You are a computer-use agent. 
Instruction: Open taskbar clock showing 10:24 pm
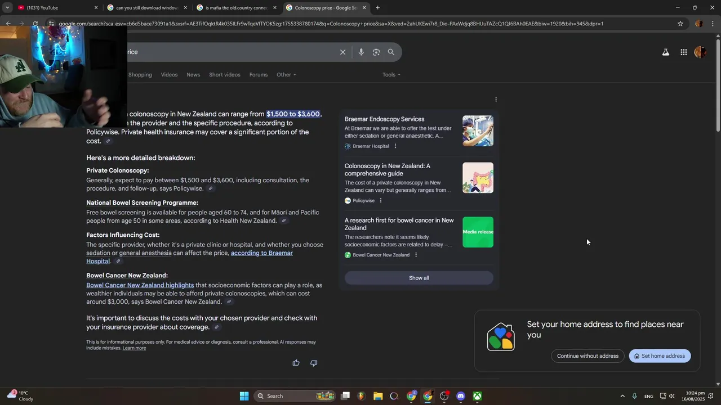[x=696, y=396]
